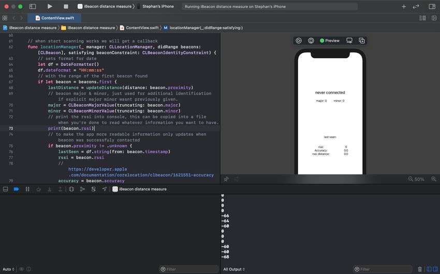The image size is (440, 274).
Task: Click line number 73 gutter
Action: pos(11,128)
